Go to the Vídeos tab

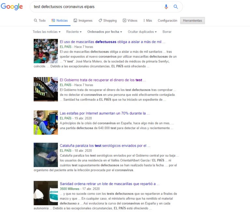tap(130, 21)
